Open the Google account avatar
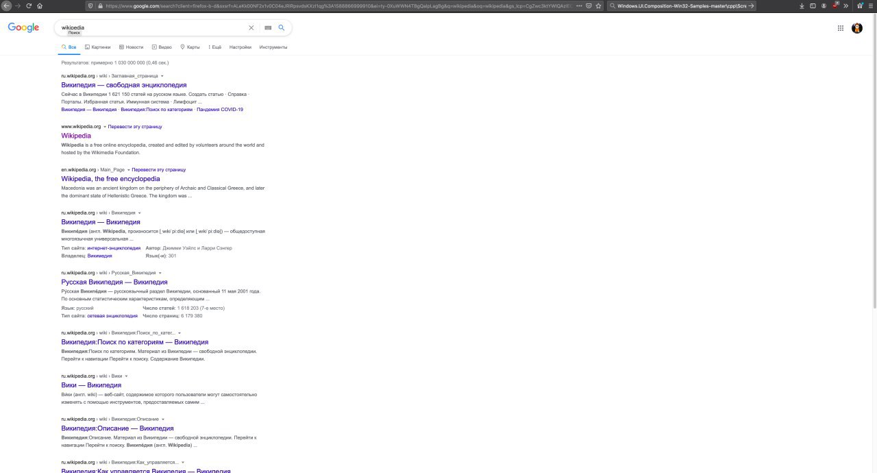 coord(857,28)
